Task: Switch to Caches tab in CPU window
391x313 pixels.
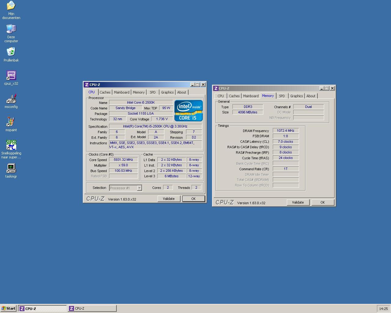Action: point(105,92)
